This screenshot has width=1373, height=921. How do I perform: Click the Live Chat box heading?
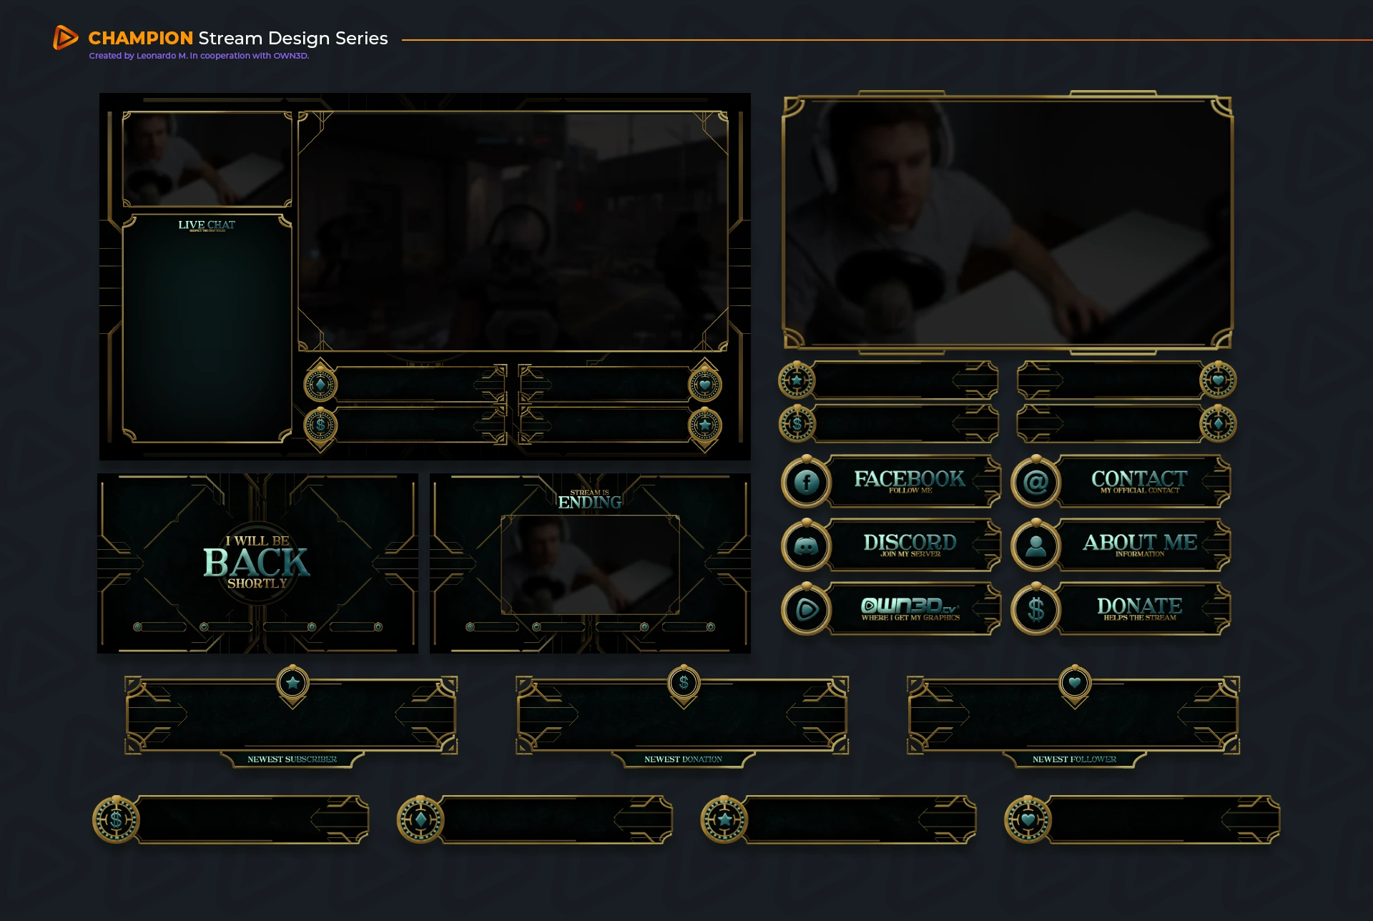(x=207, y=225)
